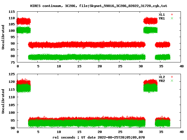Click x-axis tick 5 under the XL2/YR2 plot

pyautogui.click(x=38, y=132)
